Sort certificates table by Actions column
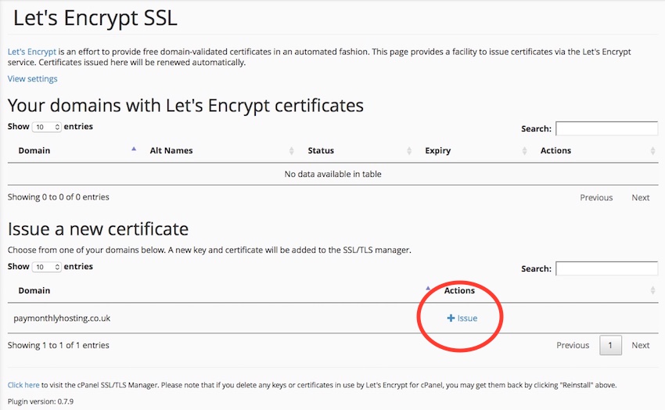This screenshot has height=410, width=665. (555, 150)
